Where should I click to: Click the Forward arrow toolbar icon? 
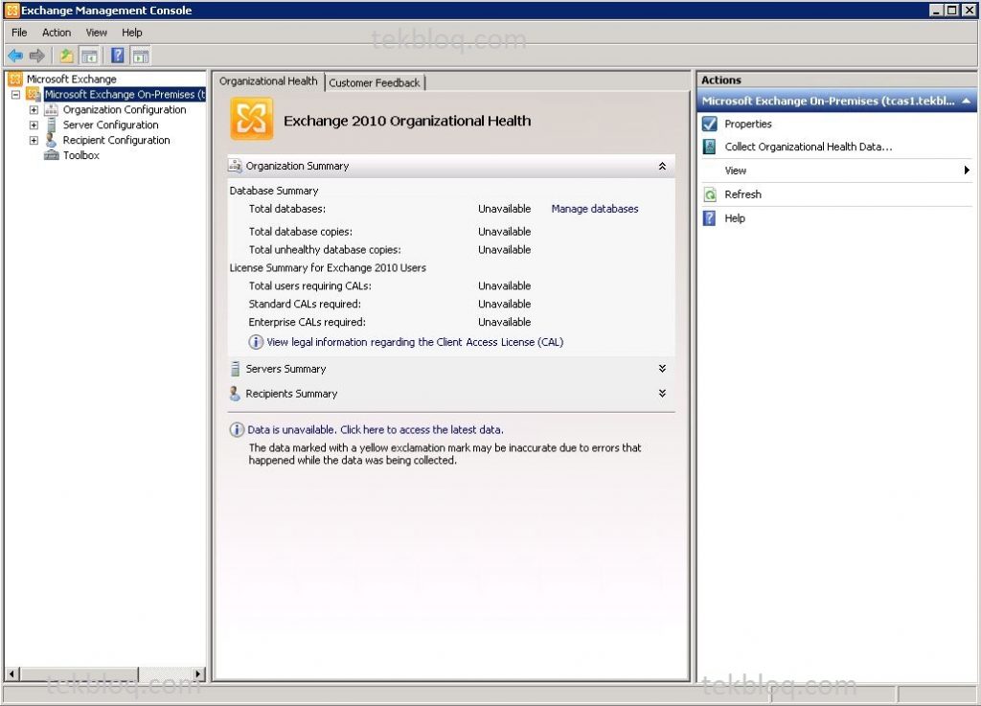[37, 56]
